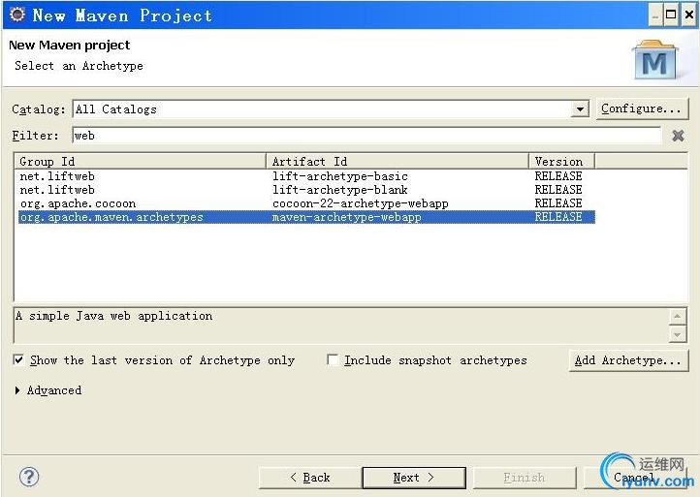Screen dimensions: 700x497
Task: Click org.apache.cocoon group id cell
Action: point(79,203)
